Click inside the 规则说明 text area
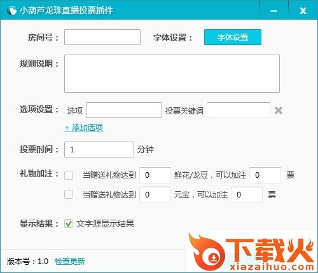Screen dimensions: 318x273 click(172, 74)
